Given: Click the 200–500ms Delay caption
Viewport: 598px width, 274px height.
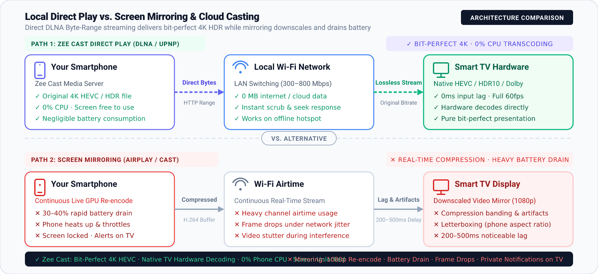Looking at the screenshot, I should pyautogui.click(x=399, y=220).
